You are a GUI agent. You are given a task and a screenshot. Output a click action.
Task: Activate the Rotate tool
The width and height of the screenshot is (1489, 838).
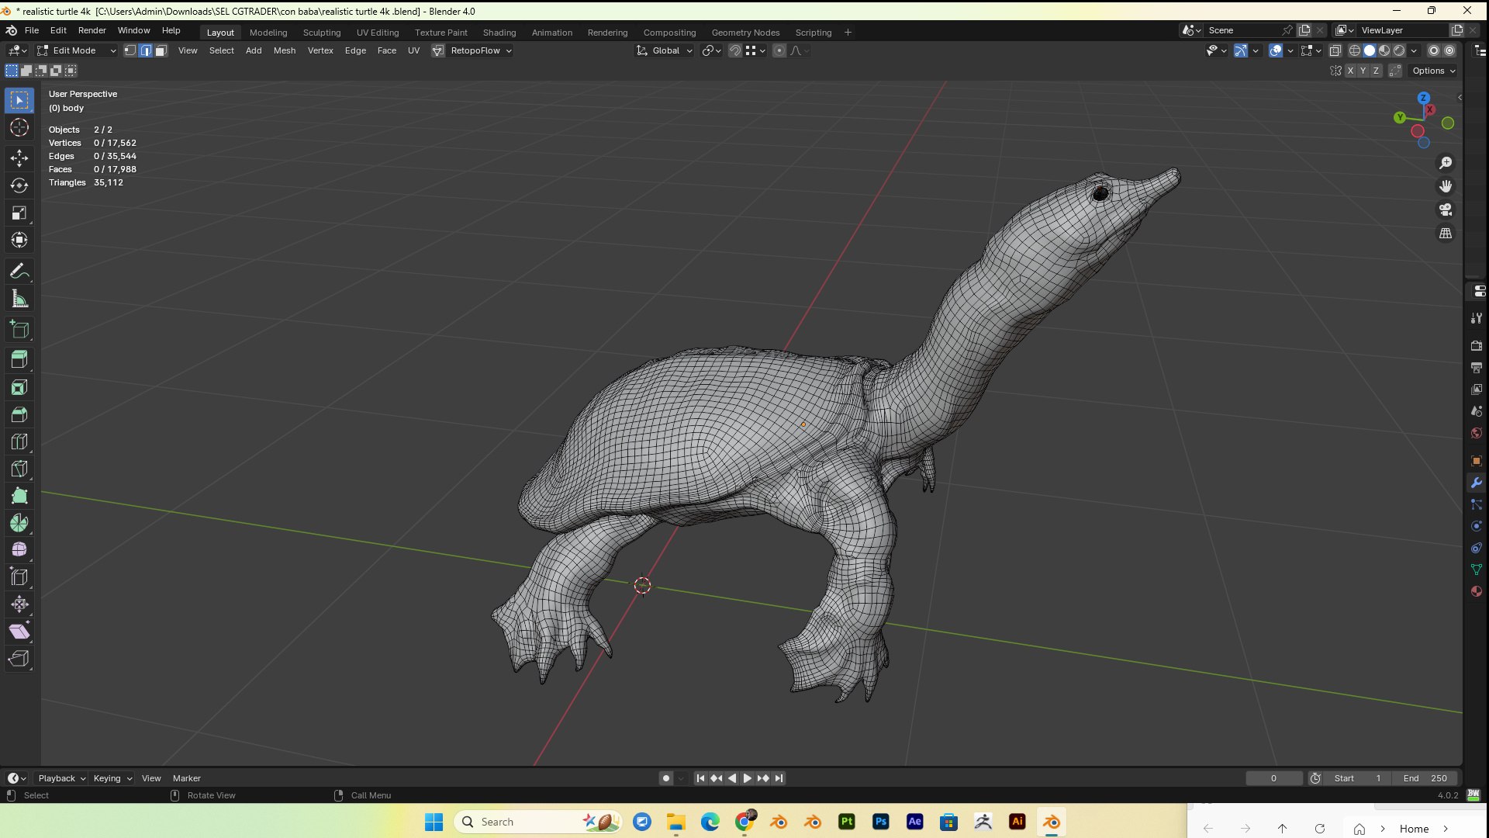pos(19,185)
